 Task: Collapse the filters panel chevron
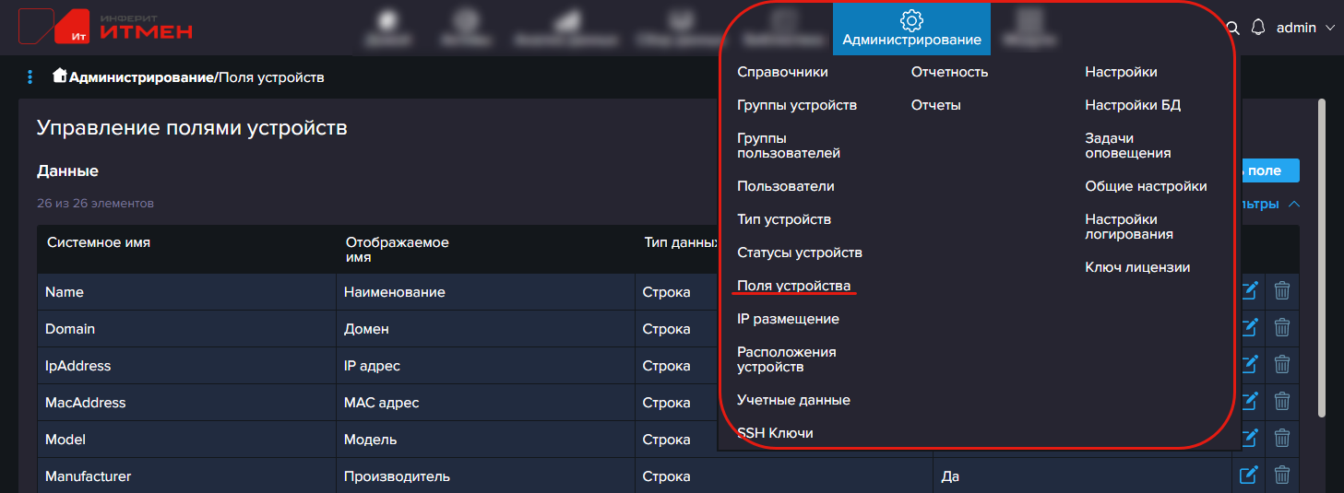point(1293,204)
